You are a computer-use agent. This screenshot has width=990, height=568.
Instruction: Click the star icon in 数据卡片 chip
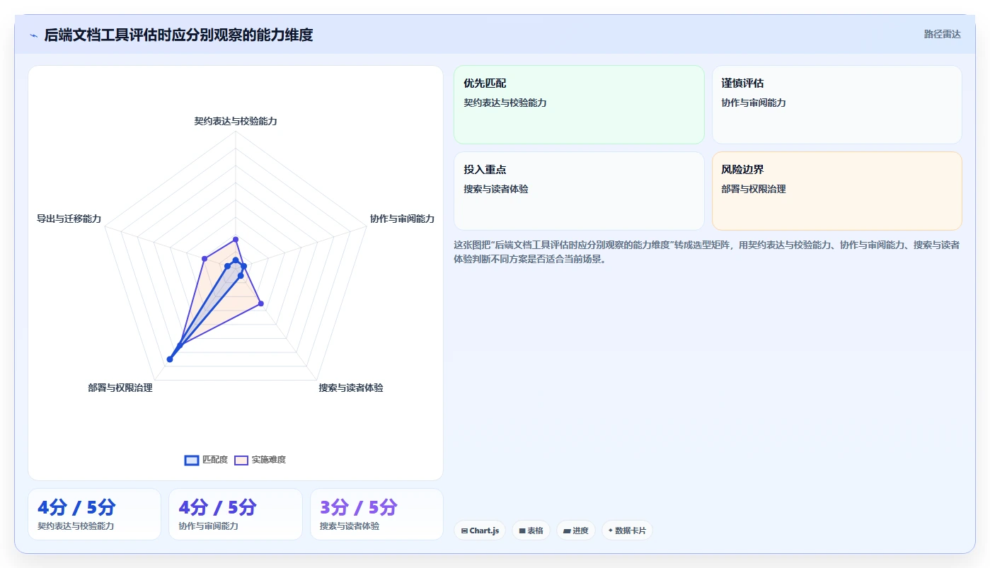610,530
